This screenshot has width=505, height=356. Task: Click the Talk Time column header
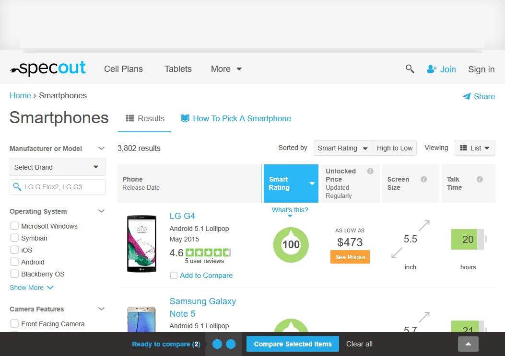click(468, 184)
